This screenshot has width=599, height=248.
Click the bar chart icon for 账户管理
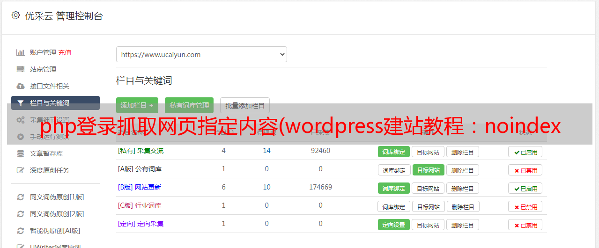pos(20,52)
